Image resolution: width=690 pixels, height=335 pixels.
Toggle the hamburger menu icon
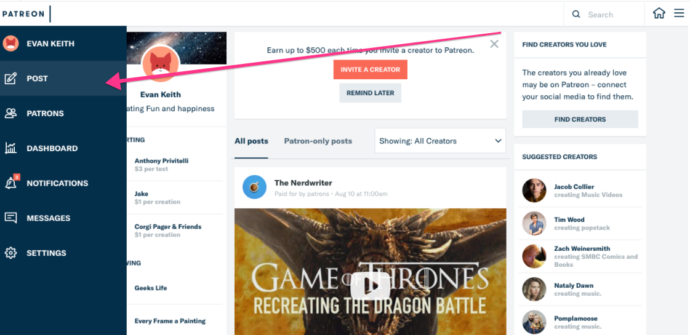(679, 14)
